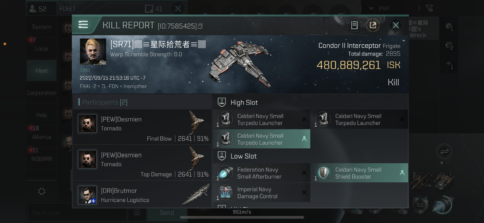Image resolution: width=484 pixels, height=223 pixels.
Task: Select the highlighted Caldari Navy Small Torpedo Launcher
Action: tap(261, 139)
